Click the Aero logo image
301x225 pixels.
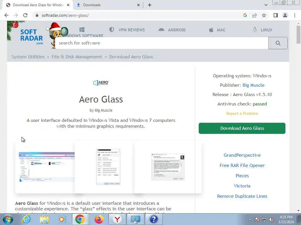click(x=101, y=83)
